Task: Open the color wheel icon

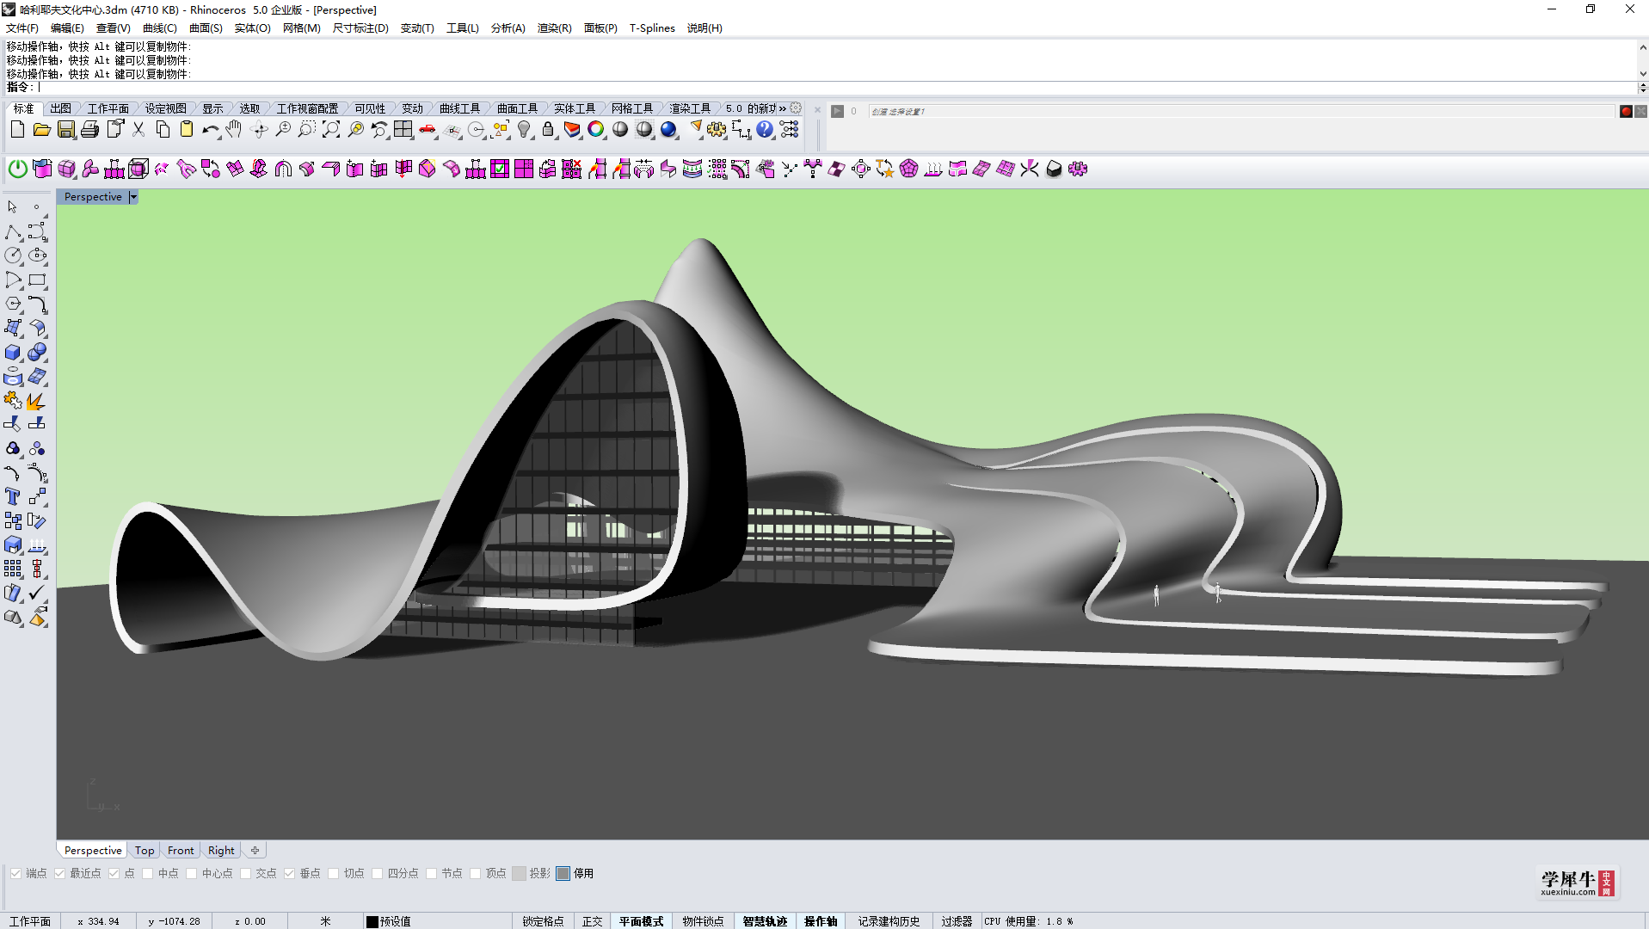Action: click(596, 130)
